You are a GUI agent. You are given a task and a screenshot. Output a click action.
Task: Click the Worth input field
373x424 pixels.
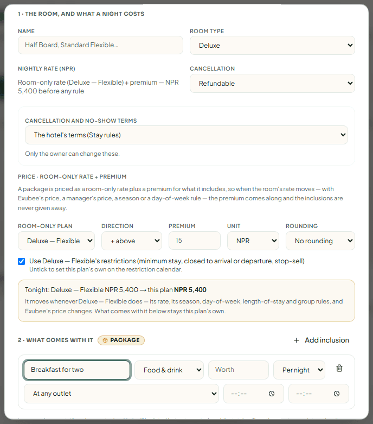click(239, 370)
